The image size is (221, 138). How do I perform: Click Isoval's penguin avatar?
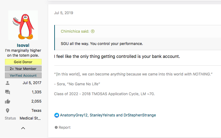click(x=23, y=25)
